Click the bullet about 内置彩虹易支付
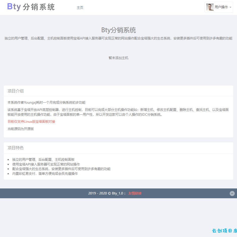Screen dimensions: 237x237 pos(45,174)
